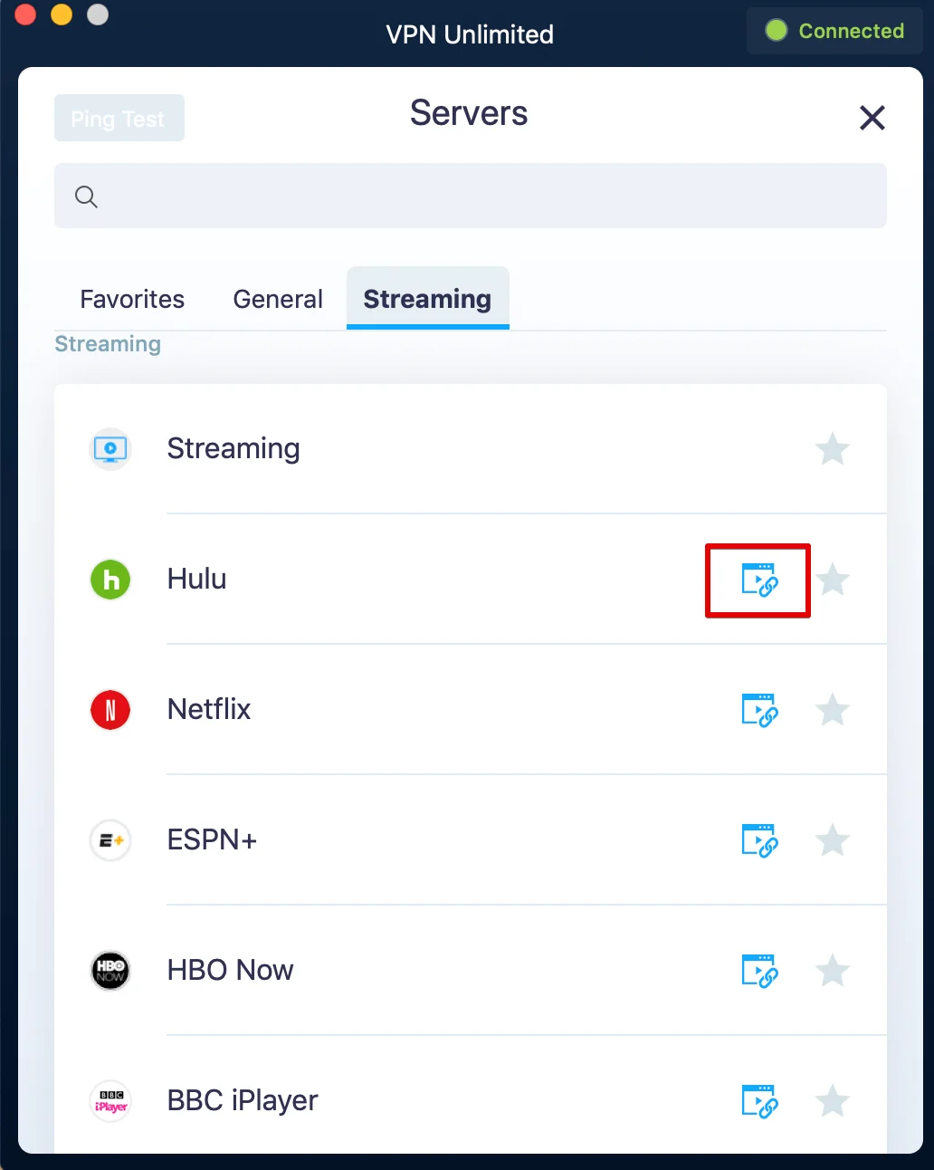Focus the server search field
This screenshot has width=934, height=1170.
click(x=489, y=197)
